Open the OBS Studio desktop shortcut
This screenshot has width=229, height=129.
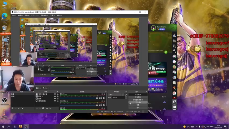pos(5,101)
